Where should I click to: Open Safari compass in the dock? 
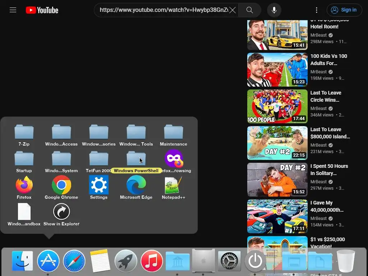74,261
